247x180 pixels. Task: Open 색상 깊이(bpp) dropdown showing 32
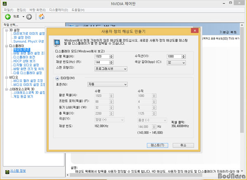pyautogui.click(x=176, y=63)
